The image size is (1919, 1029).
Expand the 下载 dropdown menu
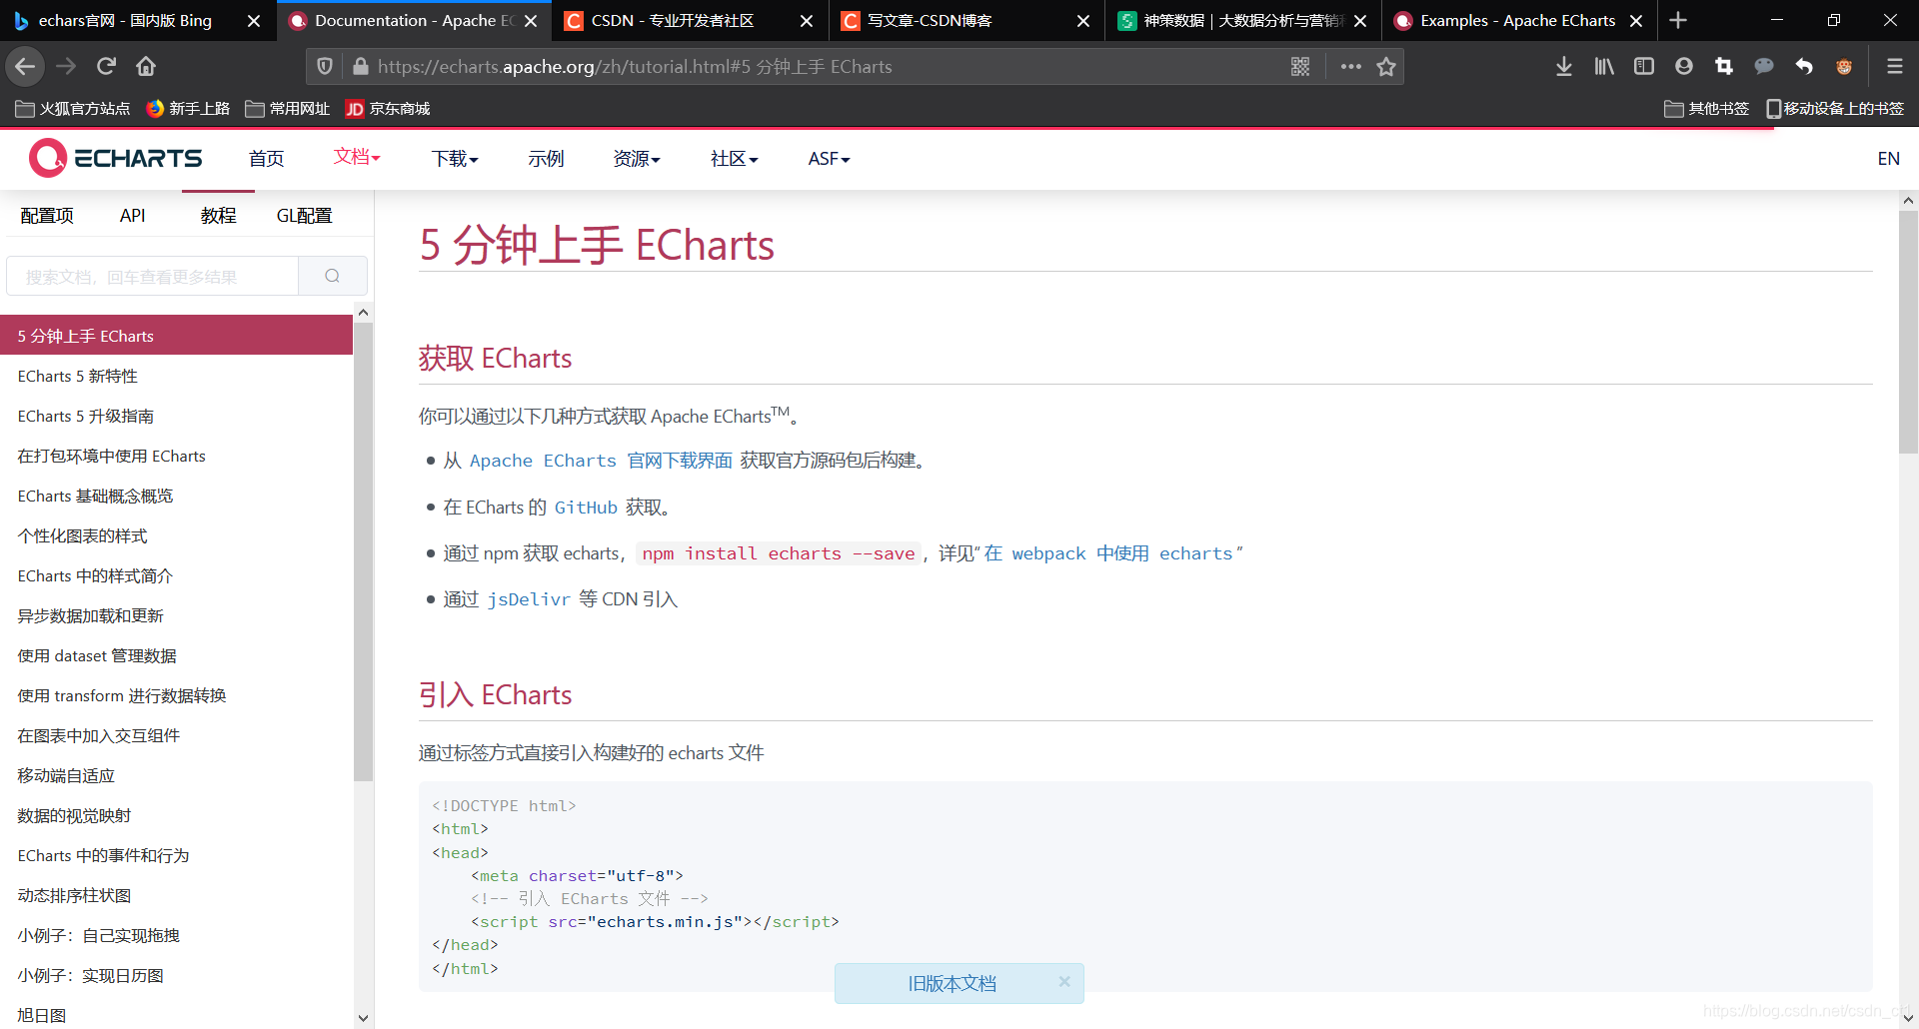coord(455,159)
